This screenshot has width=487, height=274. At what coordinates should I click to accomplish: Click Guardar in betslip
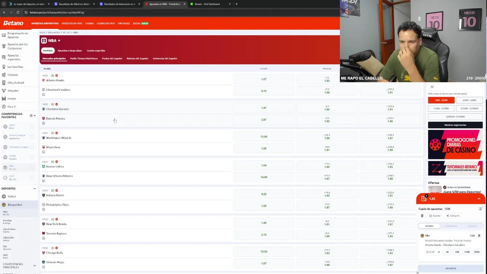(435, 216)
